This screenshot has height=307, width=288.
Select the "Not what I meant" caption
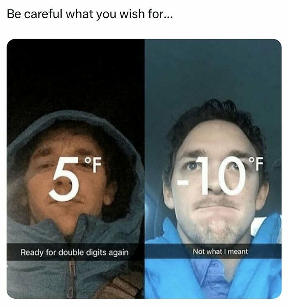[220, 251]
